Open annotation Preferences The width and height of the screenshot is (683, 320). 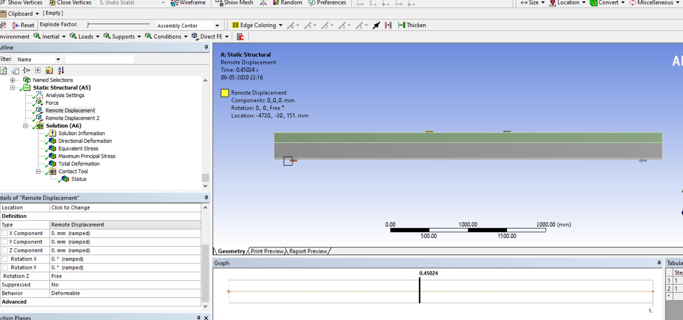tap(328, 3)
